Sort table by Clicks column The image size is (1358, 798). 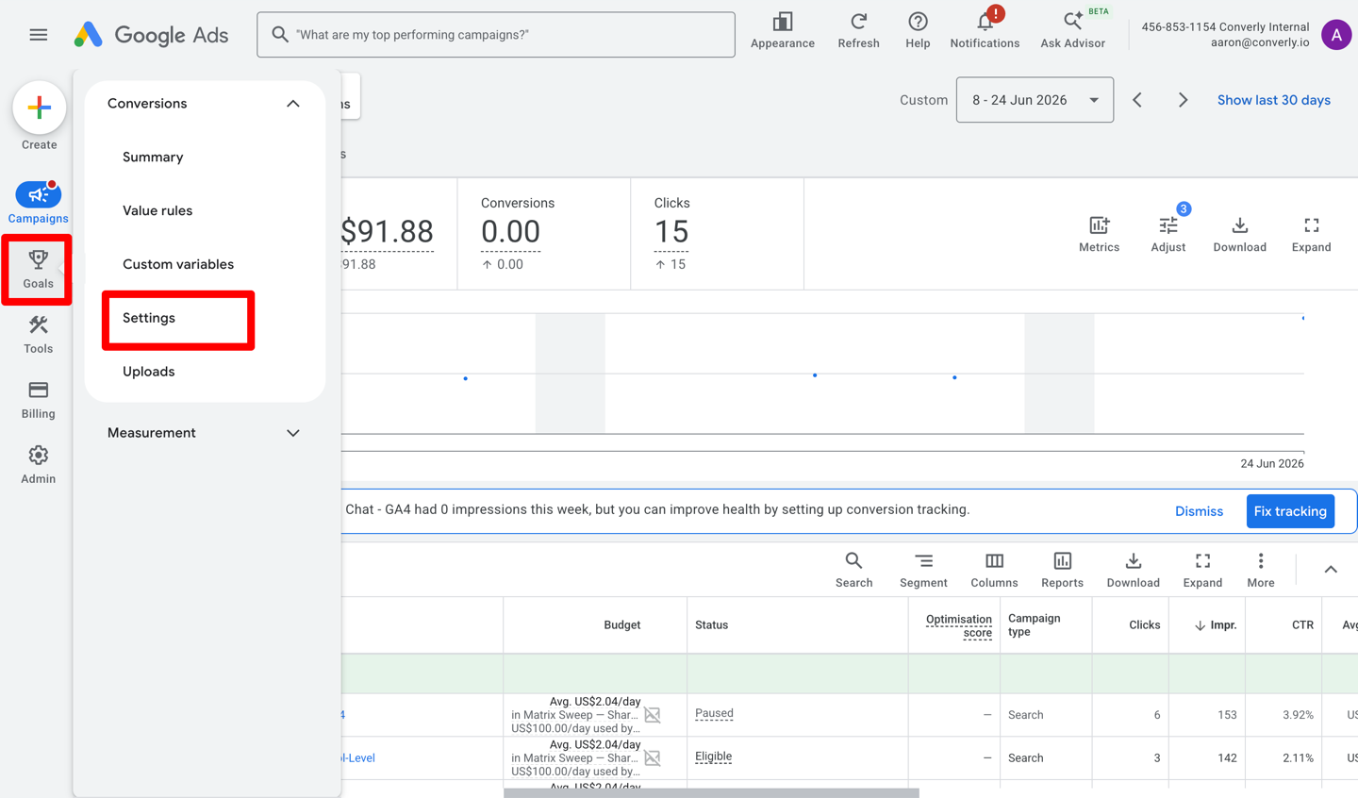click(x=1144, y=625)
